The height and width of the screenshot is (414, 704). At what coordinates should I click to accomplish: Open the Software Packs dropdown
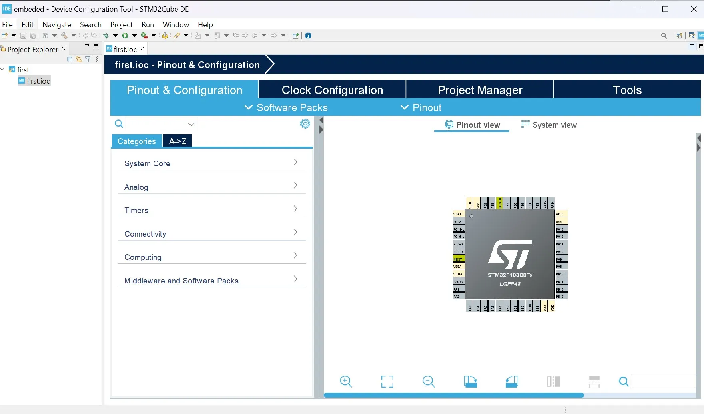[x=286, y=107]
